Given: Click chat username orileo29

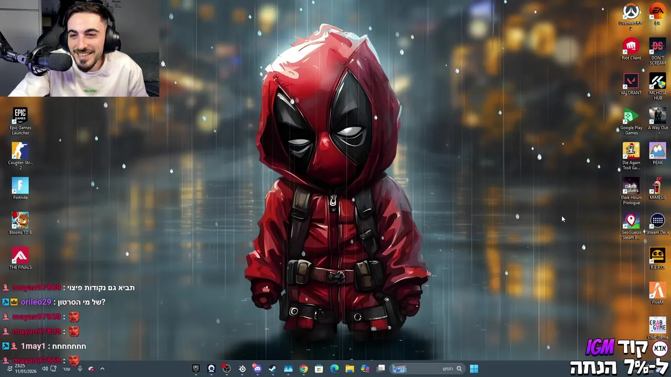Looking at the screenshot, I should point(36,302).
